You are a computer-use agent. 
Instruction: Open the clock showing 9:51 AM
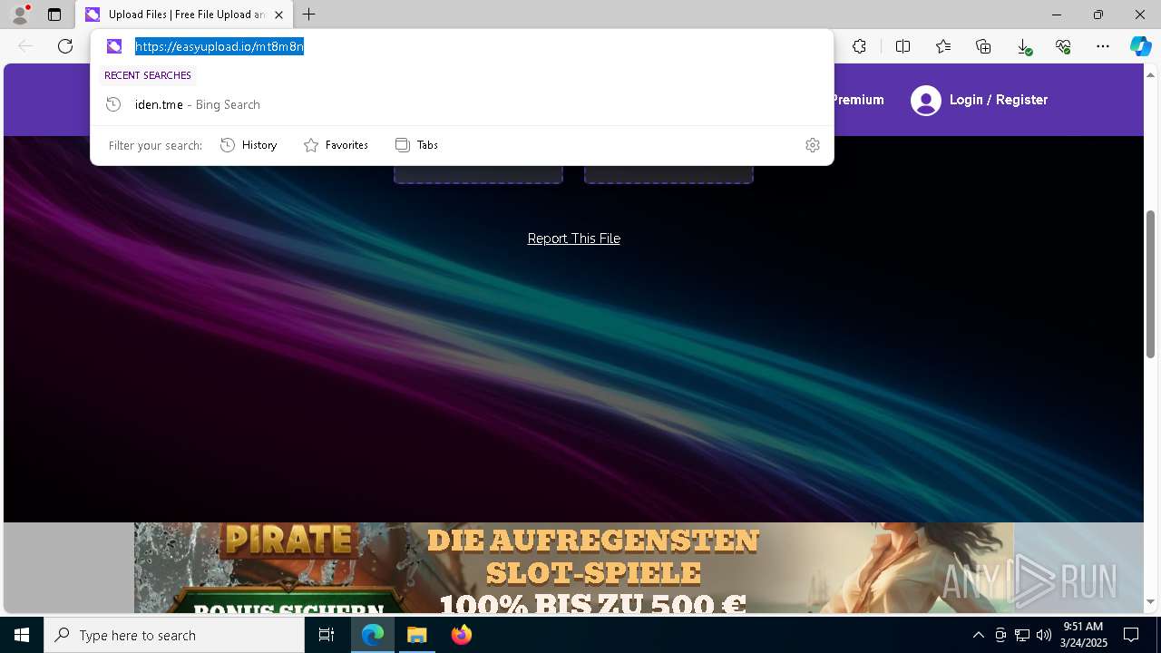(x=1085, y=635)
